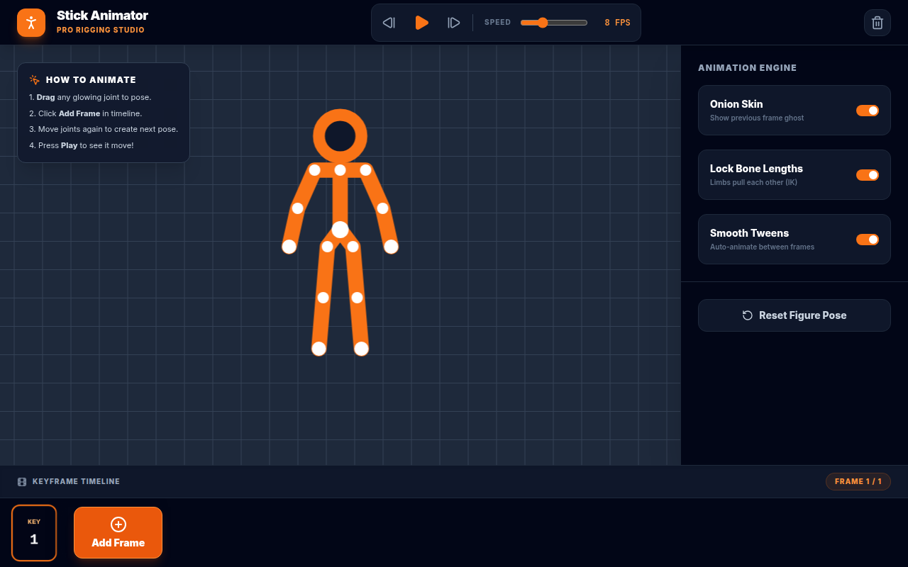Viewport: 908px width, 567px height.
Task: Select the right hand joint
Action: 392,247
